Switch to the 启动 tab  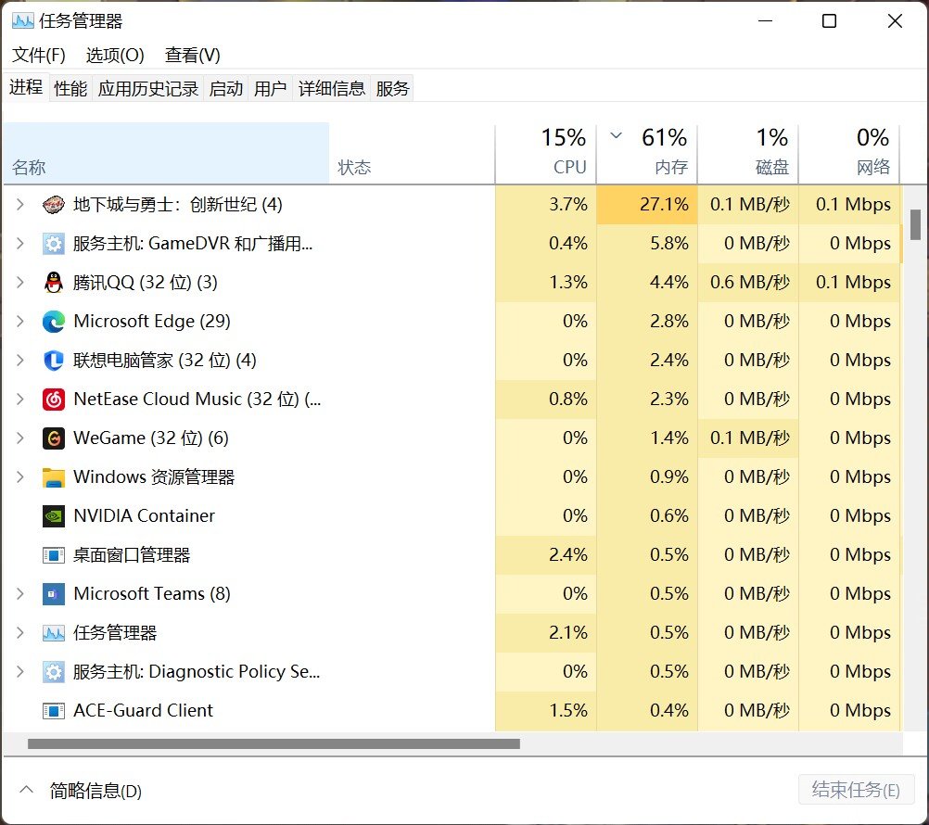tap(226, 89)
